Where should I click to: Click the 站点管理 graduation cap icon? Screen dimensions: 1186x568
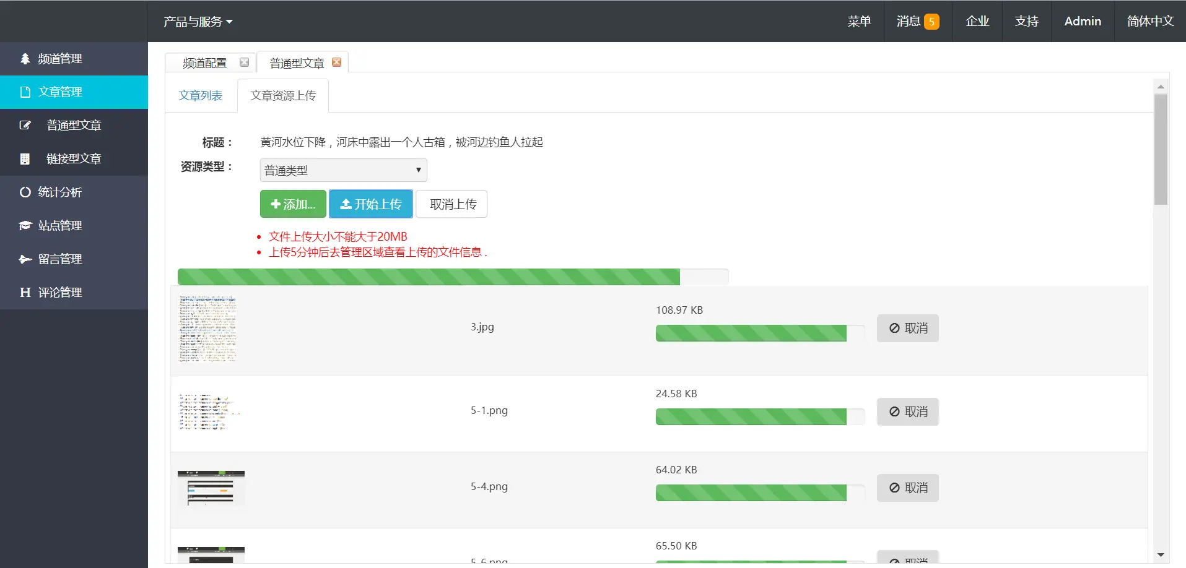click(x=25, y=225)
